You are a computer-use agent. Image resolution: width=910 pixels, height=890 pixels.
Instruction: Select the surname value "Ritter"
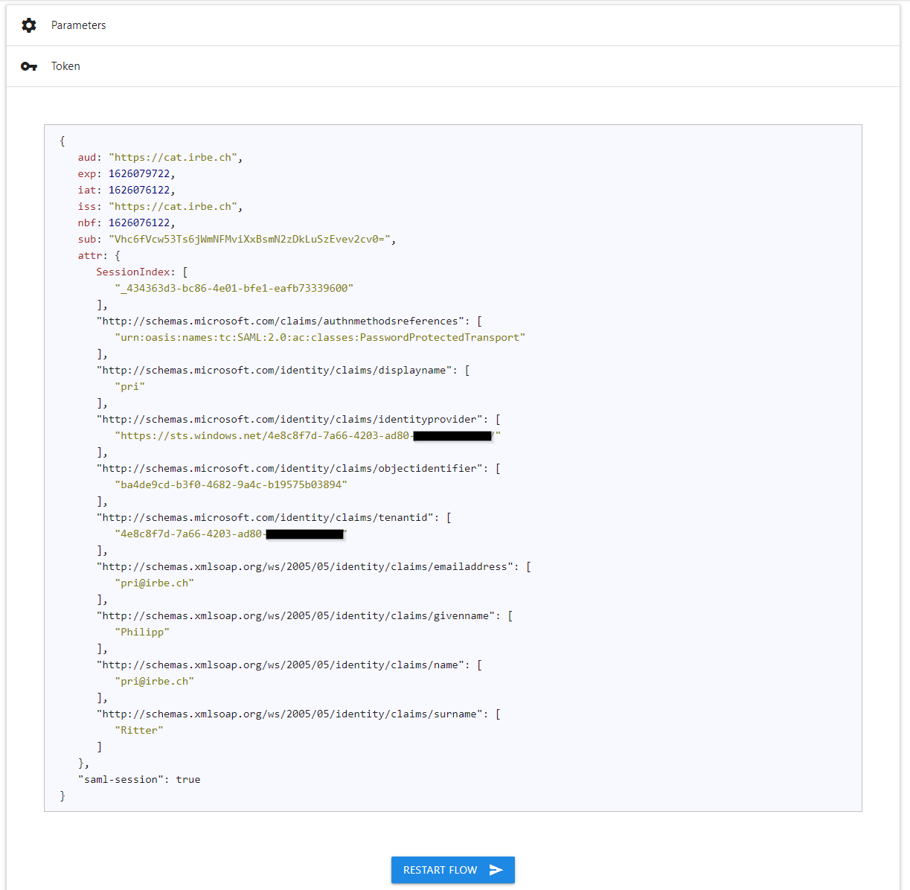point(139,730)
